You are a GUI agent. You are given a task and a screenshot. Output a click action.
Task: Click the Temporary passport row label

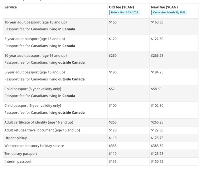point(21,154)
